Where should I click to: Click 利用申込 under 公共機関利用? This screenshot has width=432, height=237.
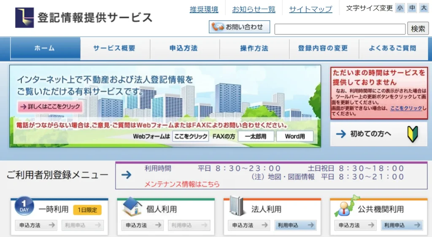[x=402, y=226]
